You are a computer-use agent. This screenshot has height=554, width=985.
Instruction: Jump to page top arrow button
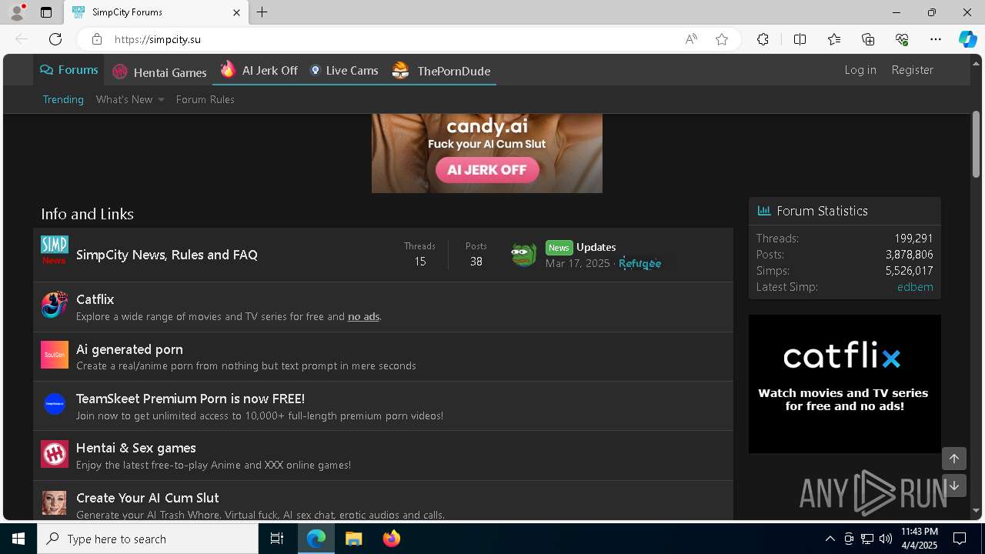954,459
